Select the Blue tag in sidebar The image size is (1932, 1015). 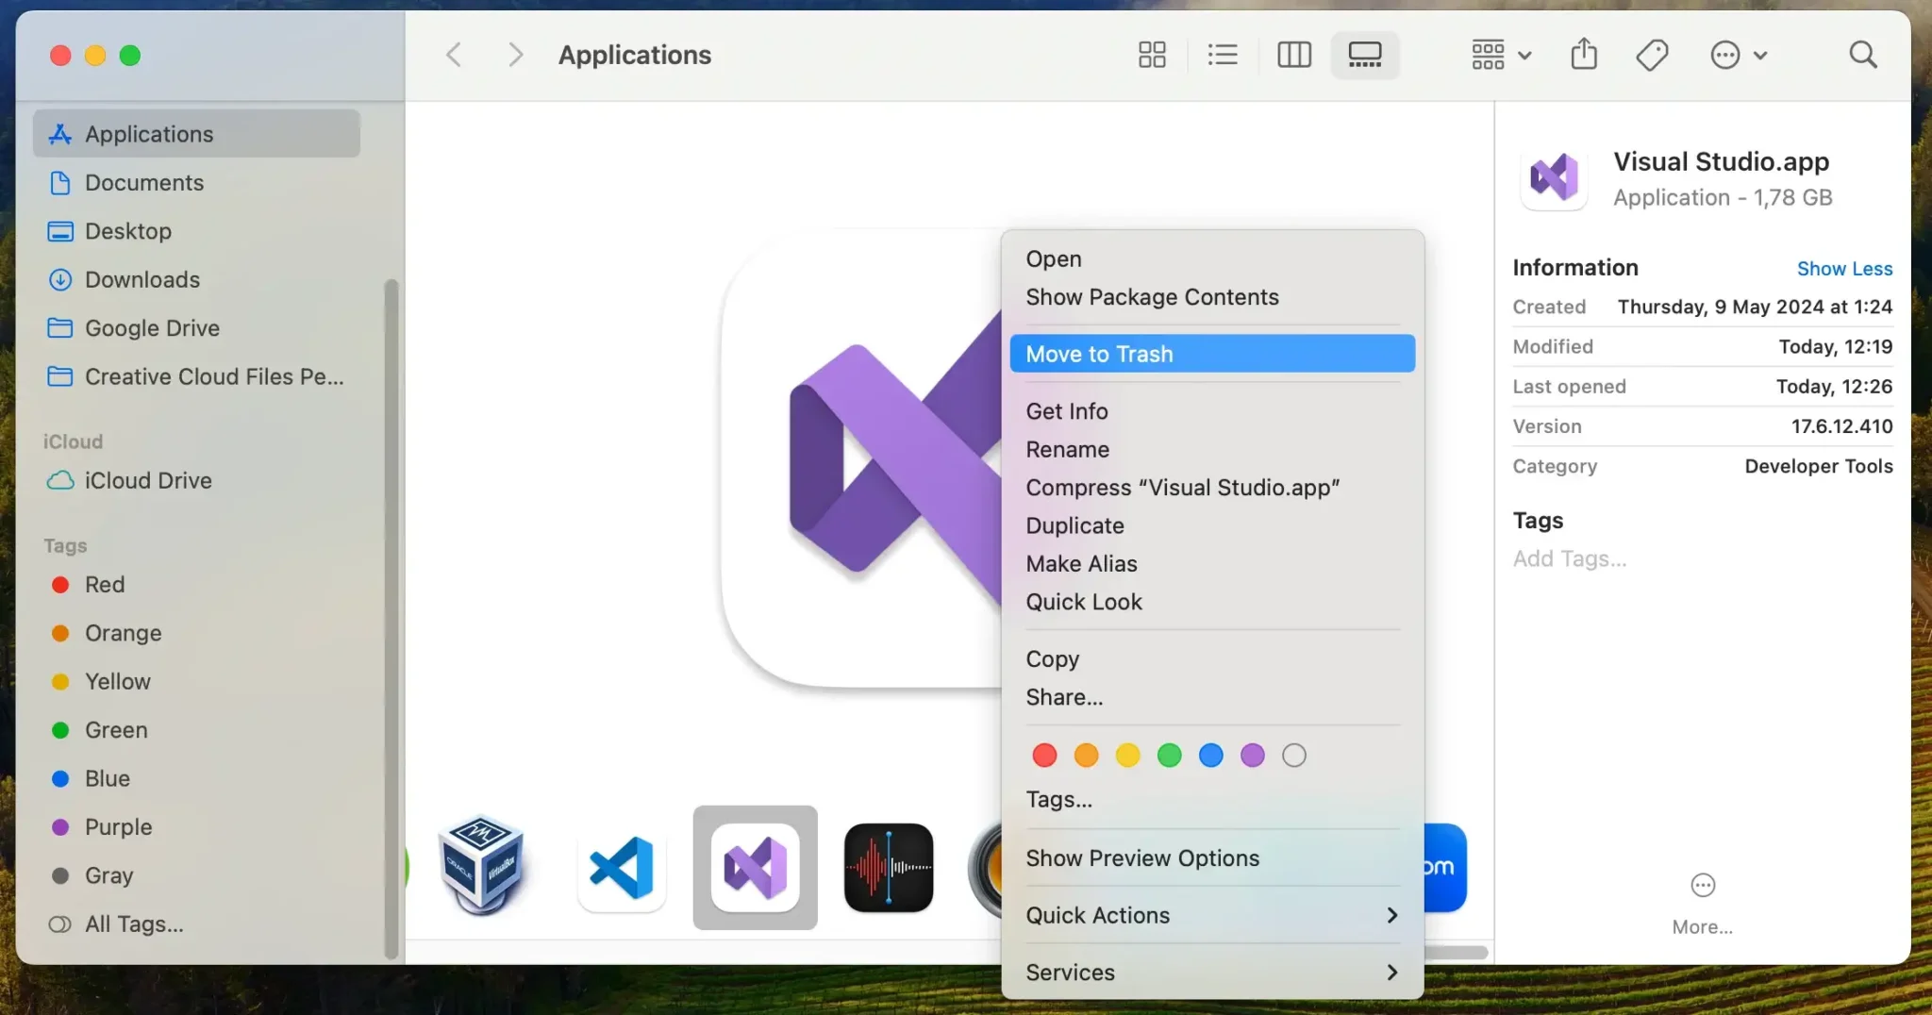click(x=197, y=778)
